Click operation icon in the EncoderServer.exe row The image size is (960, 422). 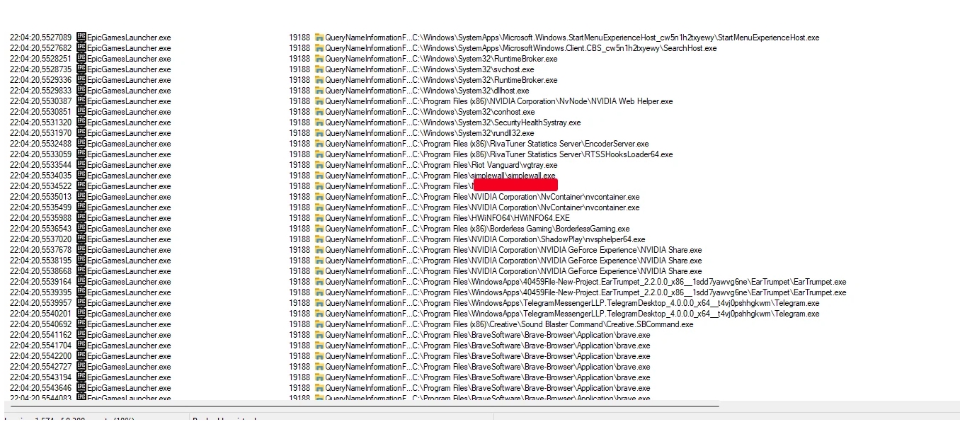click(319, 144)
